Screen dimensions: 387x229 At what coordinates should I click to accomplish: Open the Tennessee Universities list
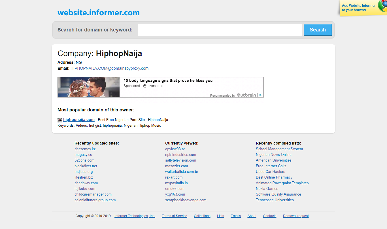click(275, 200)
